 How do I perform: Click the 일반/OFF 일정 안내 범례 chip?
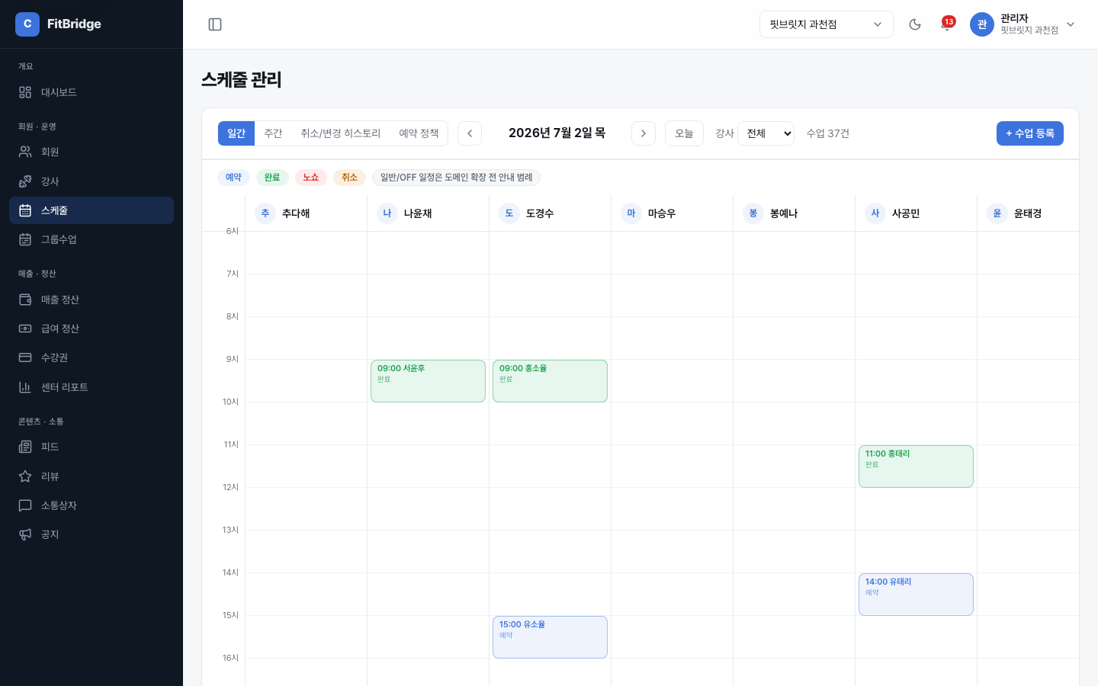pyautogui.click(x=456, y=178)
